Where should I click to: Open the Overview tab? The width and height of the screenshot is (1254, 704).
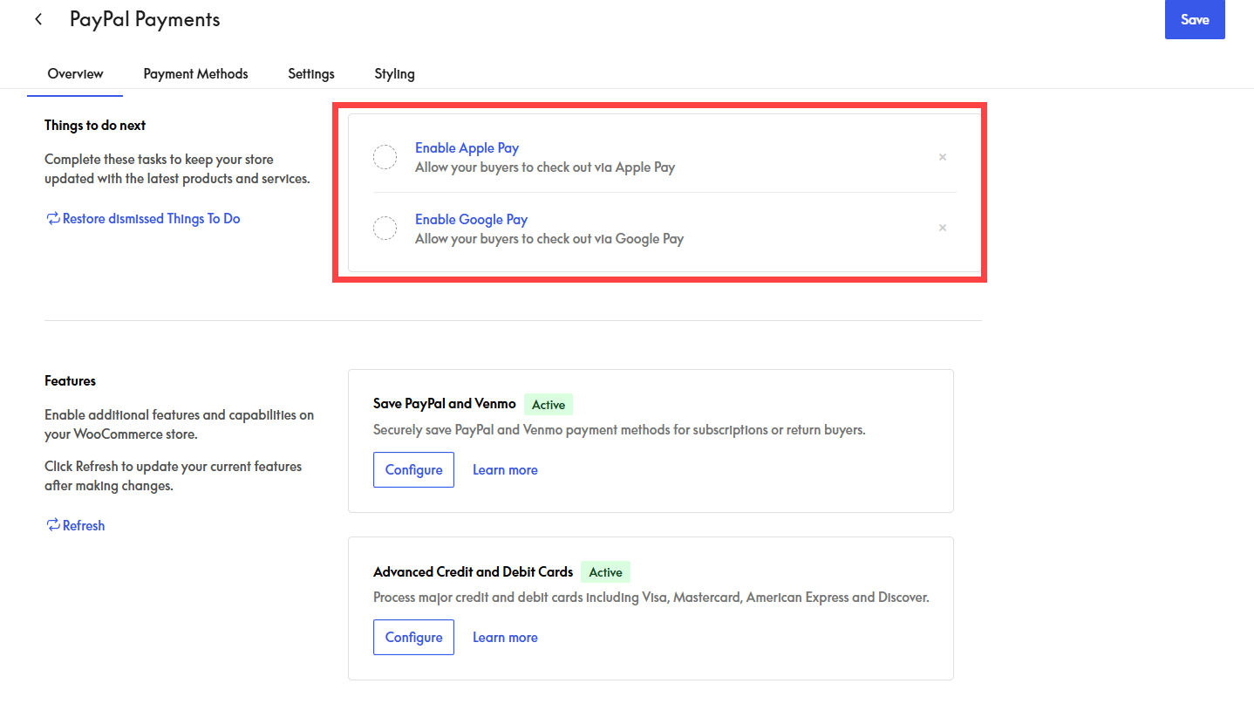[75, 74]
